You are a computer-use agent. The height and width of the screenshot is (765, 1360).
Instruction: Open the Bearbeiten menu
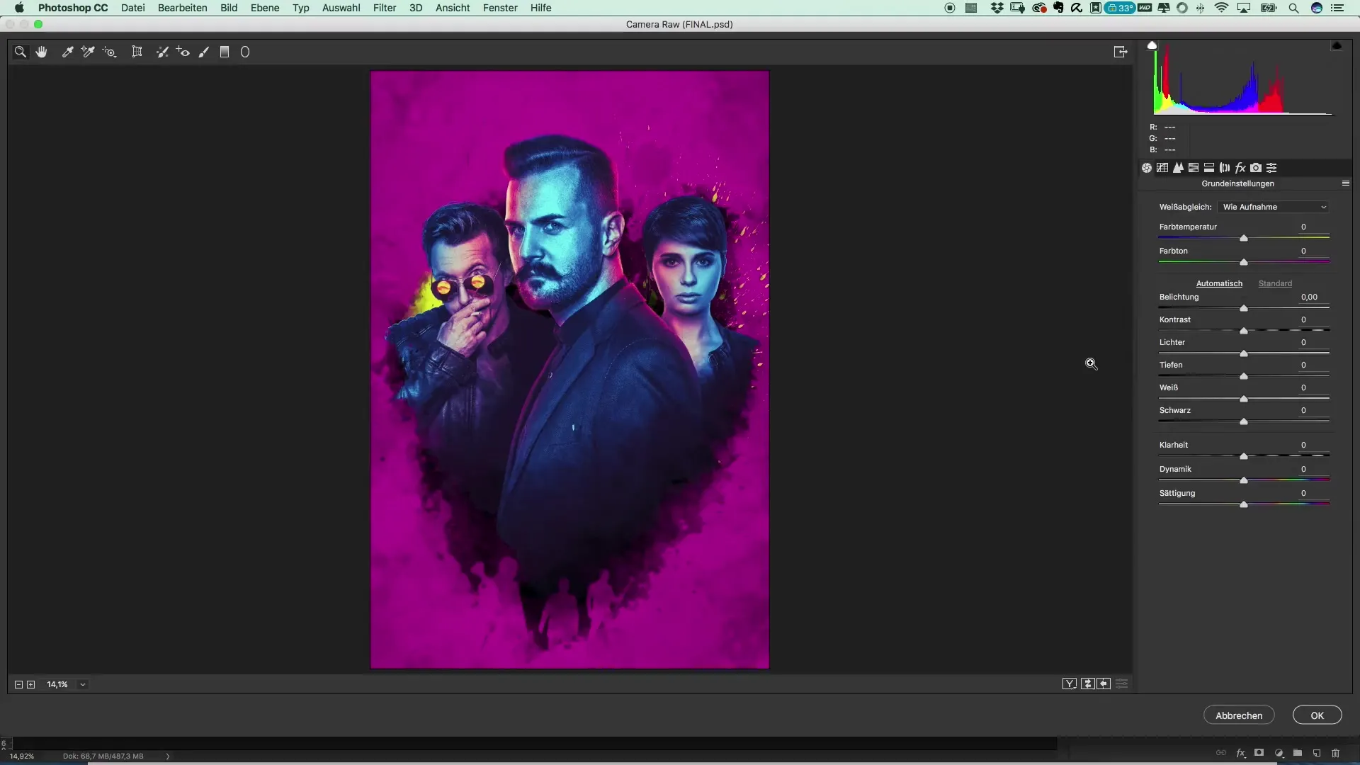[182, 8]
